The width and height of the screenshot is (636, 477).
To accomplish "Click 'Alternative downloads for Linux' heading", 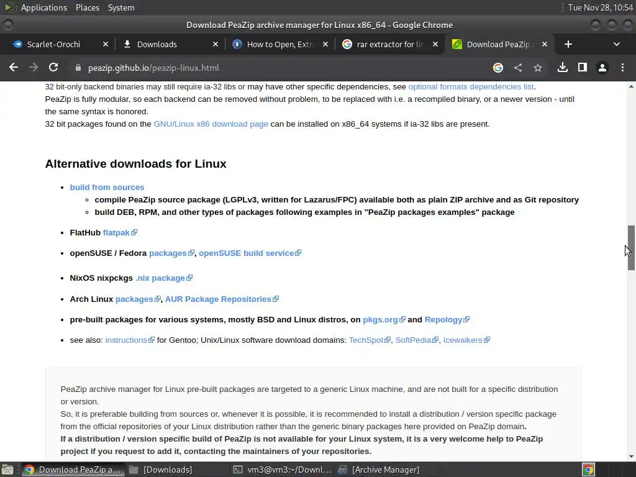I will (135, 164).
